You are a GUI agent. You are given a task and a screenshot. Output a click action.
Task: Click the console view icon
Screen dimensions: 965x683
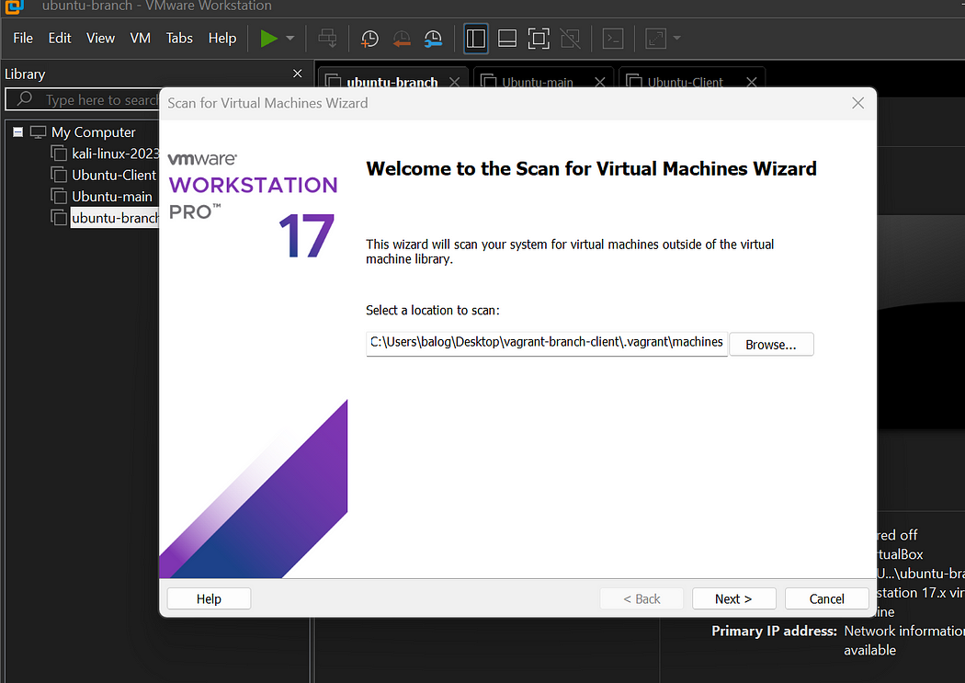[x=613, y=39]
